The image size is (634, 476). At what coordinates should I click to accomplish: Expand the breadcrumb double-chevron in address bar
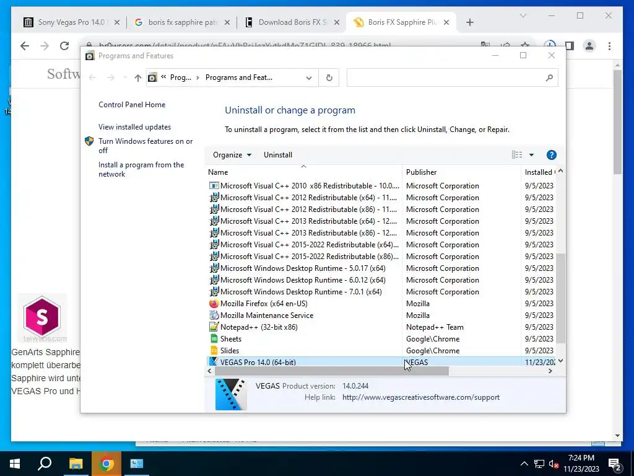click(x=163, y=77)
